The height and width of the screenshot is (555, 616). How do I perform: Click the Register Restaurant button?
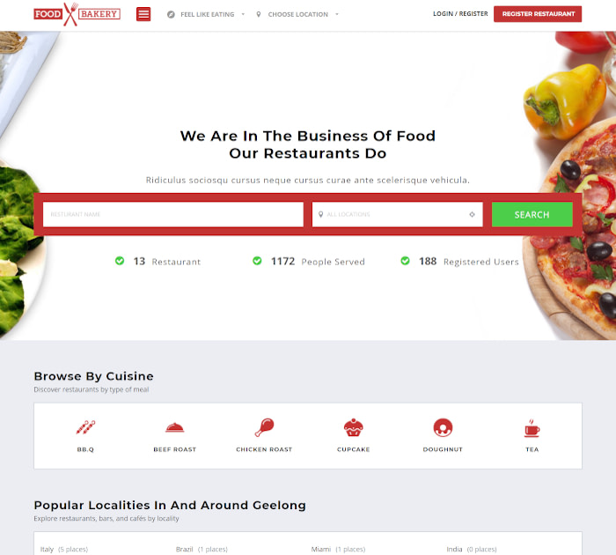click(538, 14)
